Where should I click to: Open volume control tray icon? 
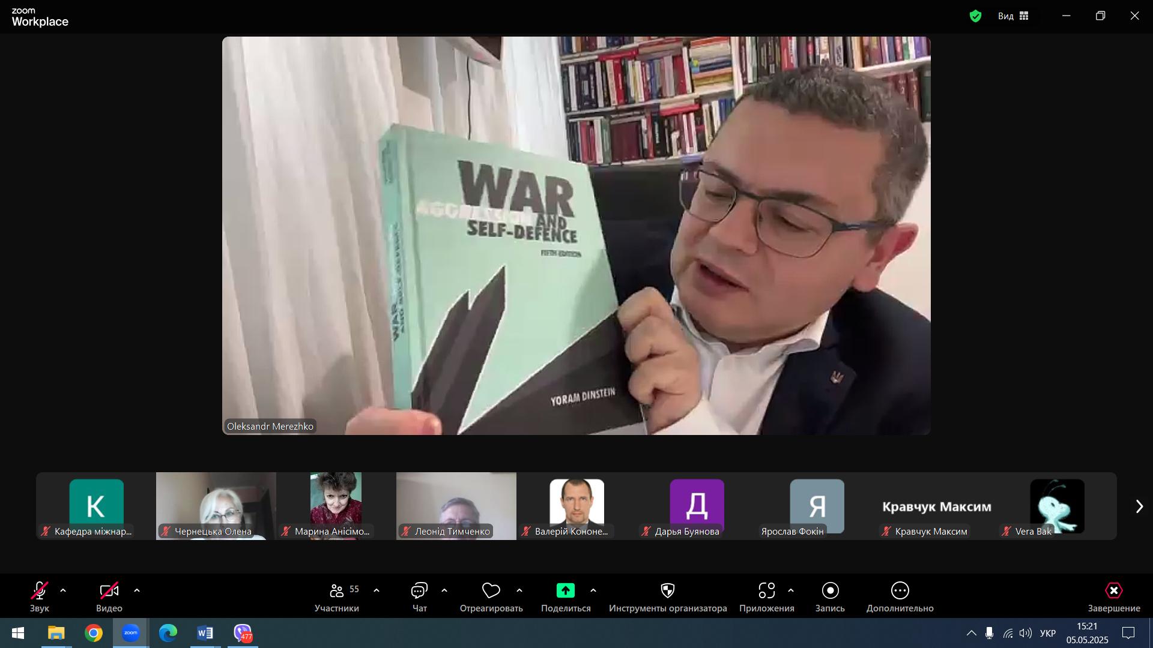point(1026,633)
